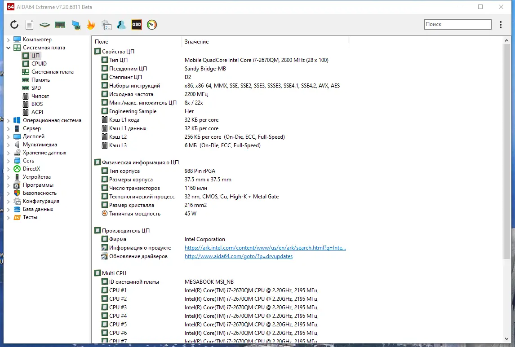Click the Refresh toolbar icon
Image resolution: width=515 pixels, height=347 pixels.
tap(14, 25)
